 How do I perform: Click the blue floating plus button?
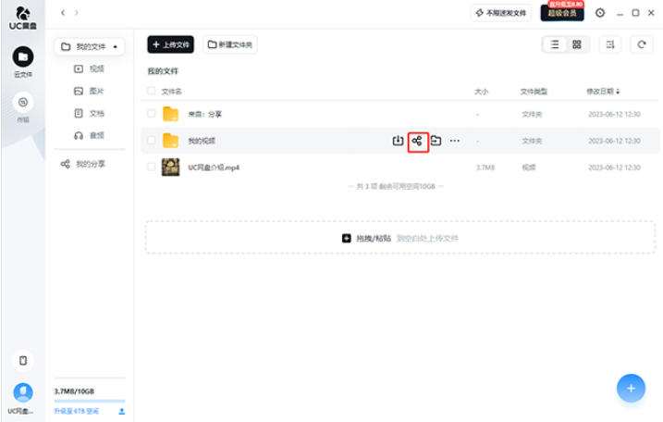point(631,388)
